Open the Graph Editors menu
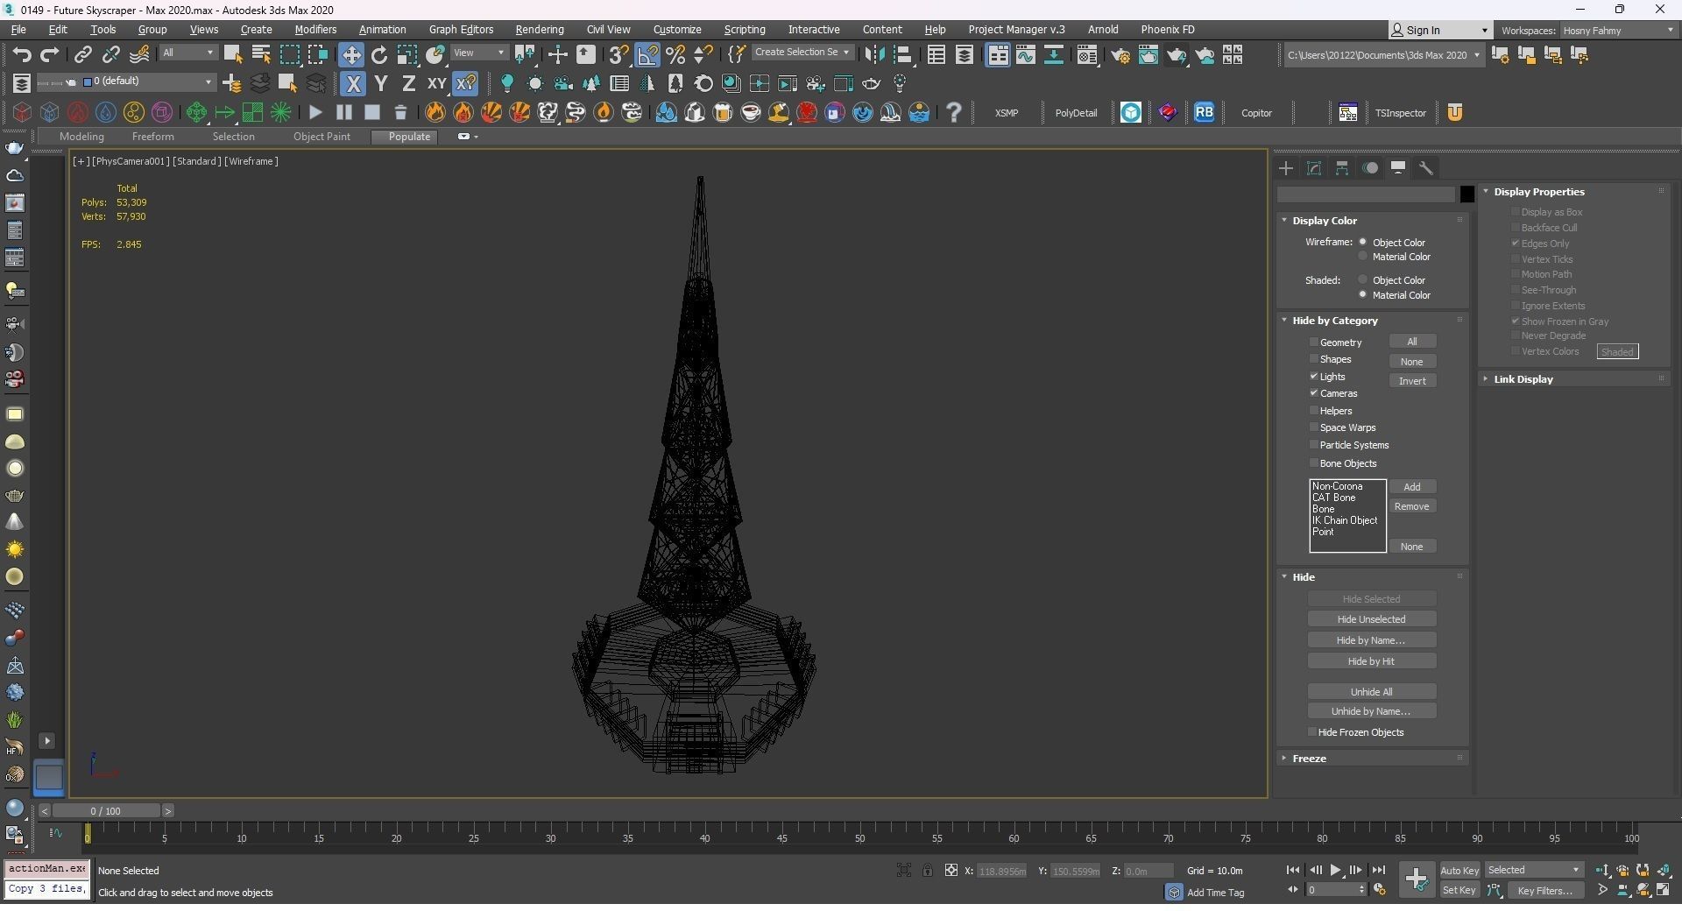 tap(461, 30)
